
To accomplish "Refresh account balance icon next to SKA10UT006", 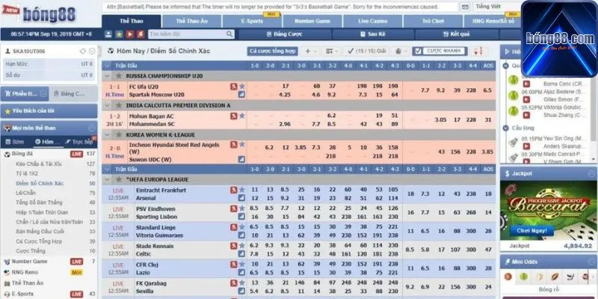I will coord(82,51).
